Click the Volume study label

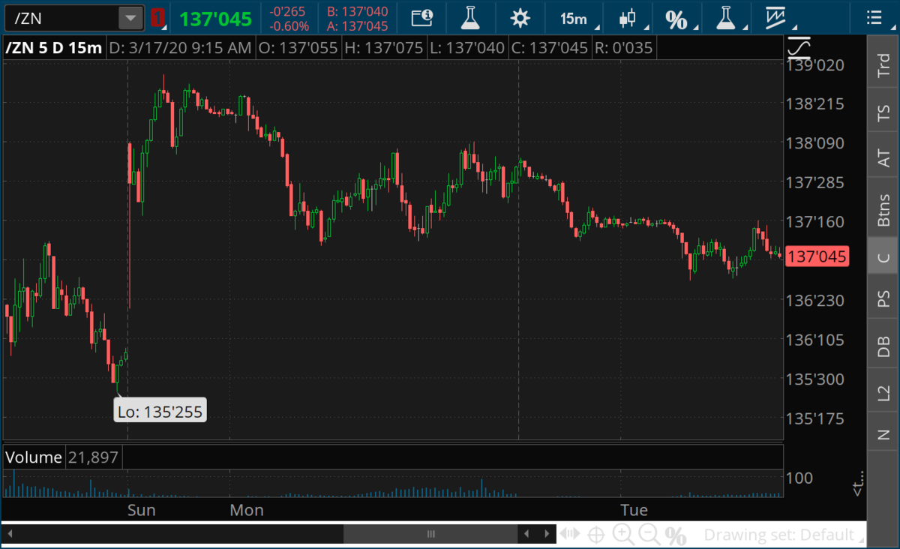tap(34, 457)
